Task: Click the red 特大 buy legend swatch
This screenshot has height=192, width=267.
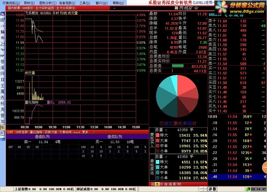Action: 157,135
